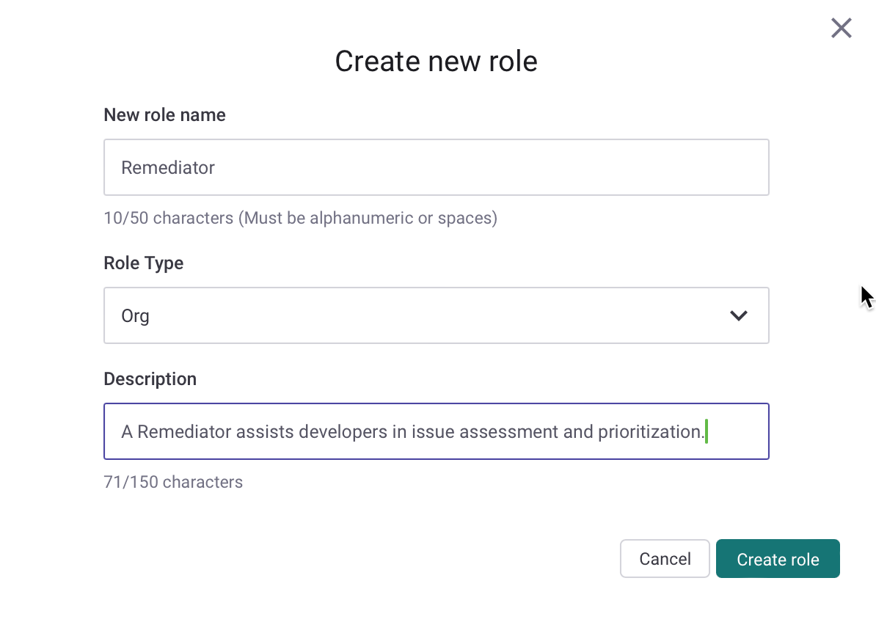Select the "Org" value in Role Type
876x622 pixels.
136,316
